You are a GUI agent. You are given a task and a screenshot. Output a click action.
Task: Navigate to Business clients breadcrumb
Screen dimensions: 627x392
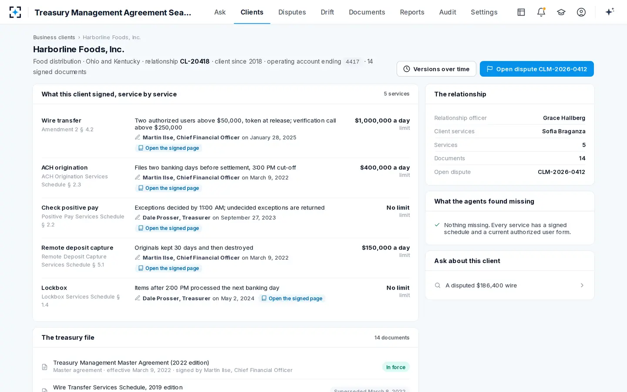(x=54, y=37)
